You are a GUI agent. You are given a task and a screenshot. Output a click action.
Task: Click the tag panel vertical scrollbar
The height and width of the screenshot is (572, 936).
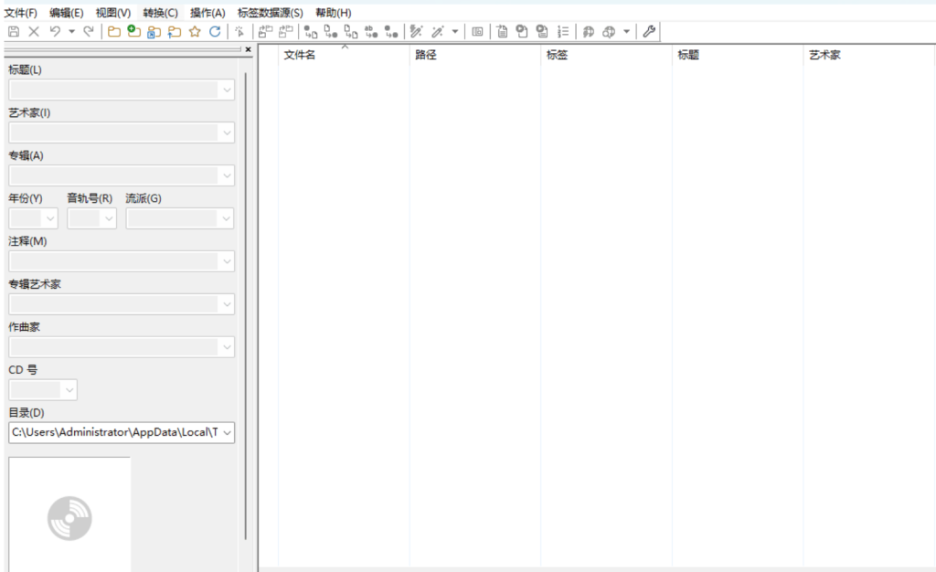245,307
